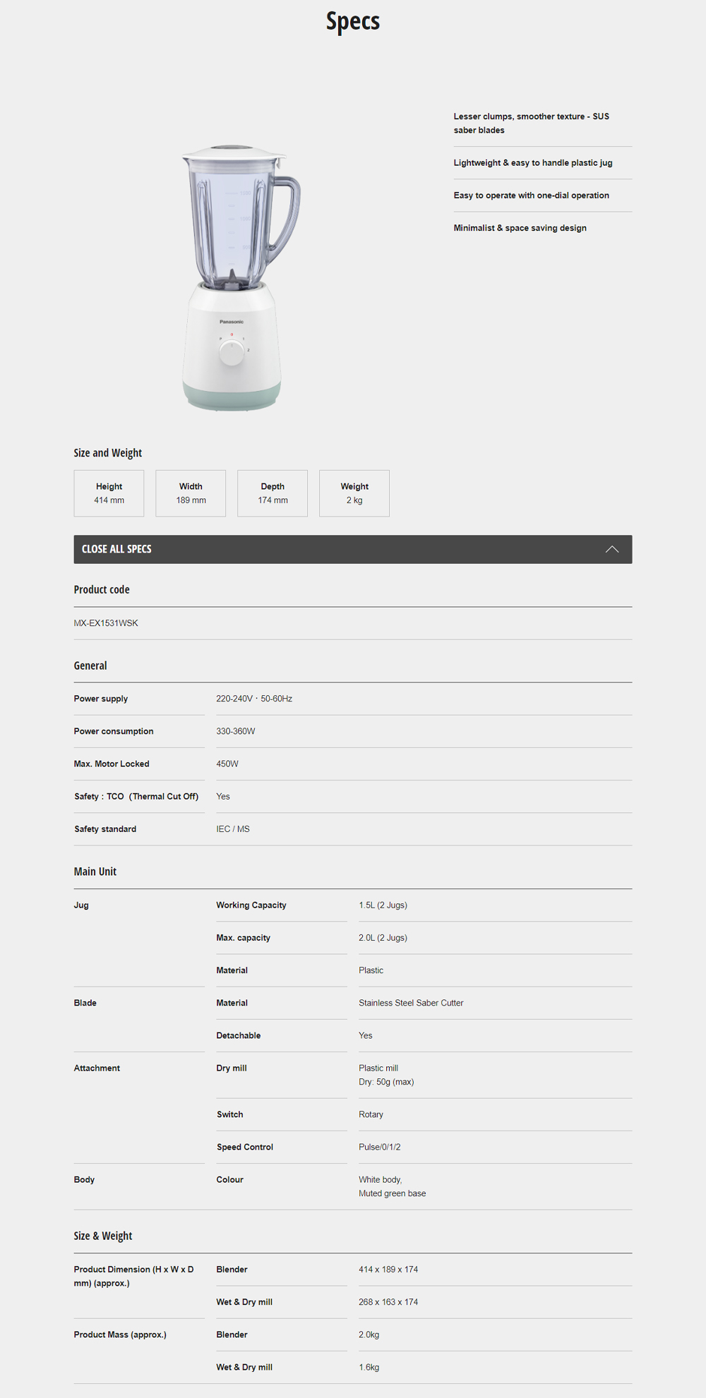
Task: Click the Stainless Steel Saber Cutter value
Action: click(411, 1003)
